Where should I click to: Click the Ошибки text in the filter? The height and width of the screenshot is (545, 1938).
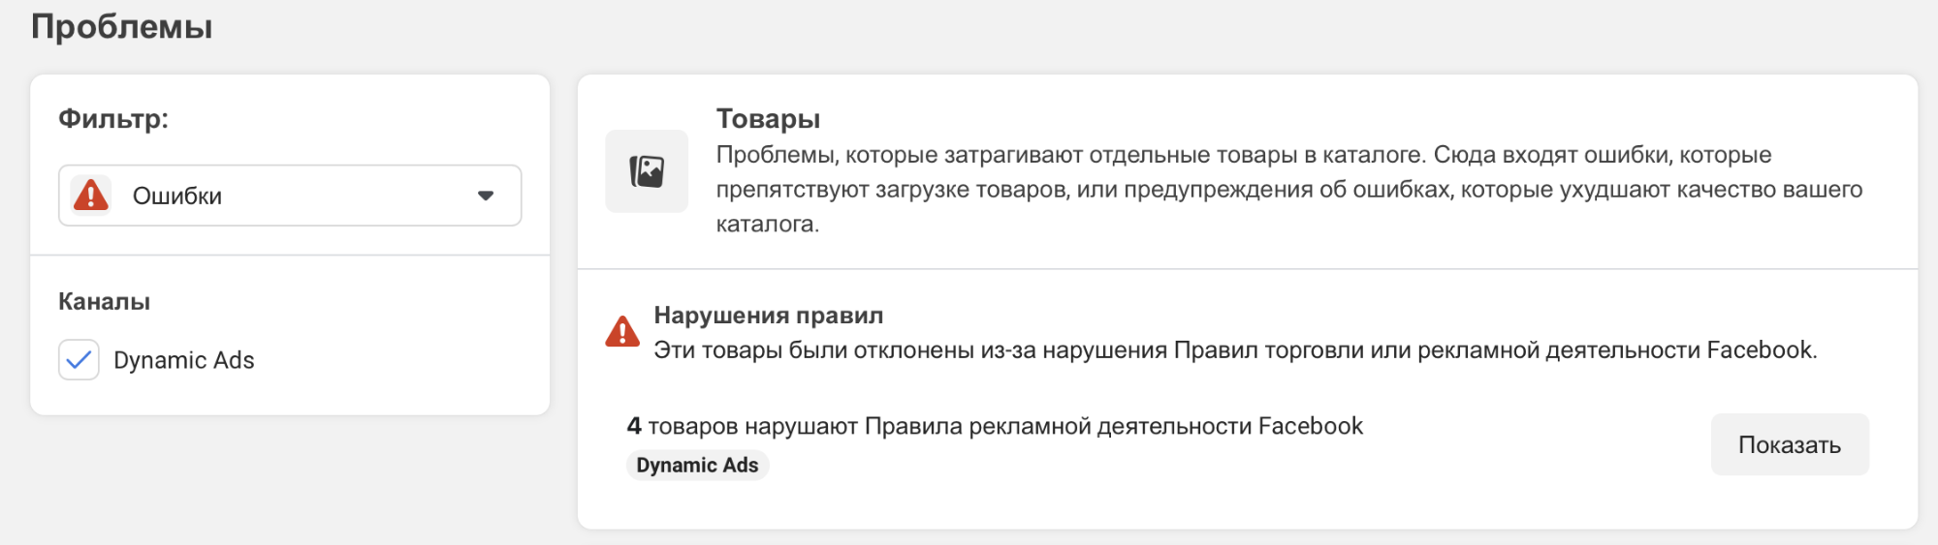click(177, 197)
